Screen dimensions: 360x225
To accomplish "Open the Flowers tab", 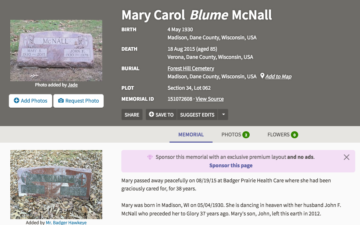I will (282, 135).
